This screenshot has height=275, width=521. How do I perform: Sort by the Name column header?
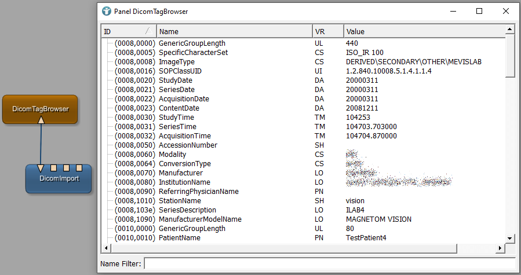[232, 31]
